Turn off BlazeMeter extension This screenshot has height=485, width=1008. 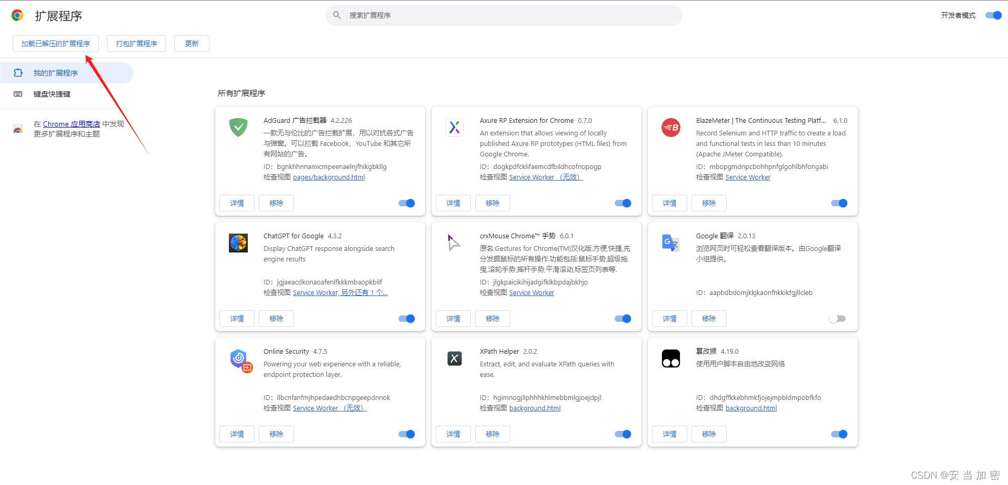[839, 203]
